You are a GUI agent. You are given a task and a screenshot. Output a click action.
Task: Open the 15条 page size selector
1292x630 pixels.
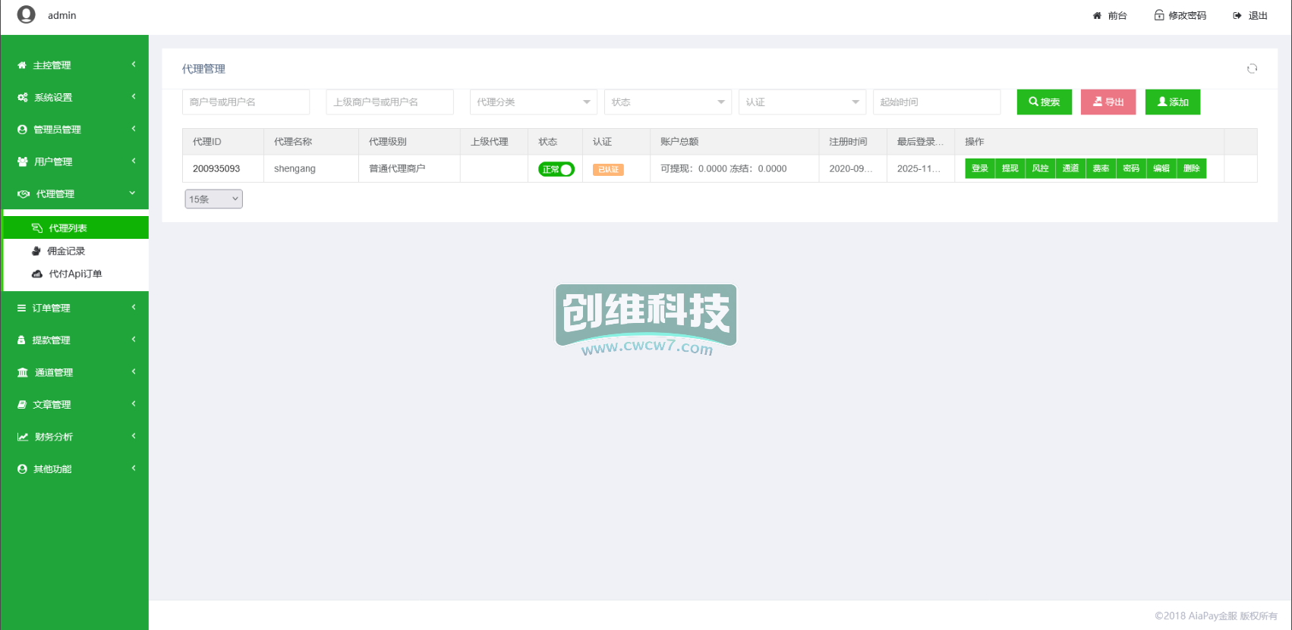tap(213, 199)
